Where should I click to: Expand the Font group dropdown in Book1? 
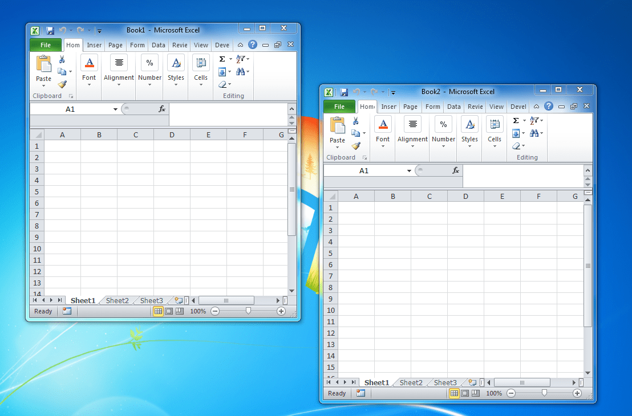[x=89, y=85]
